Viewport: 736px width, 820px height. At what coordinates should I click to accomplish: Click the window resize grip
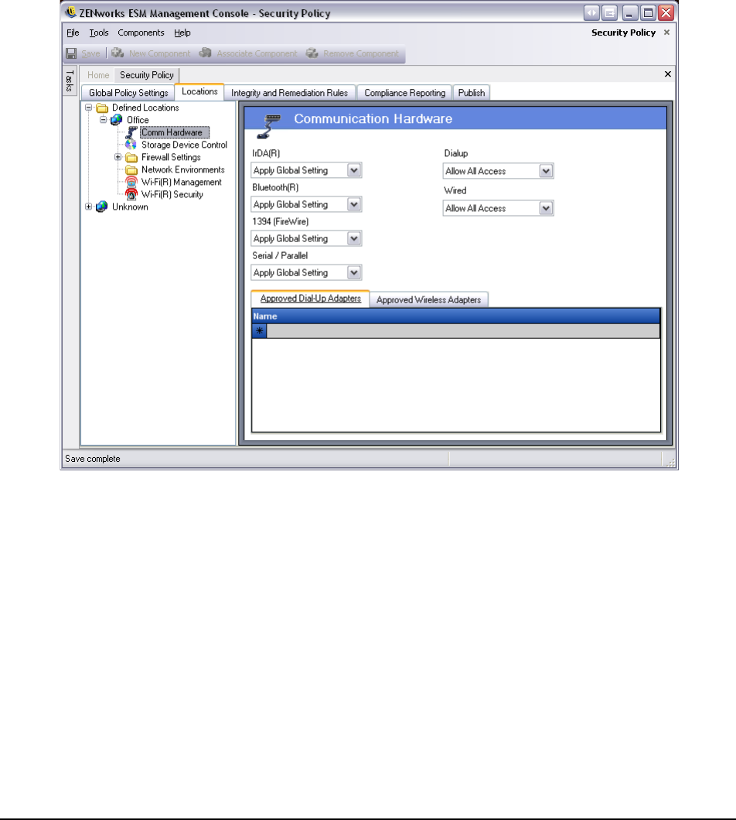[x=670, y=463]
